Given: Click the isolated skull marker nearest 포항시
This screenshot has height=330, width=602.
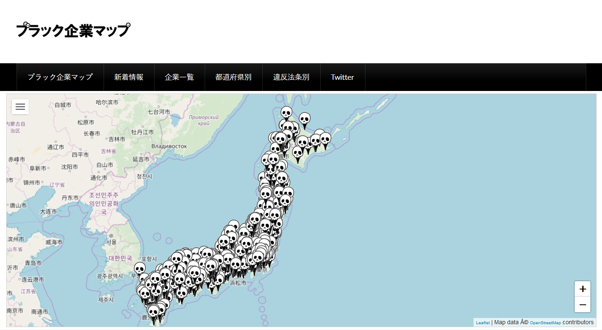Looking at the screenshot, I should coord(140,268).
